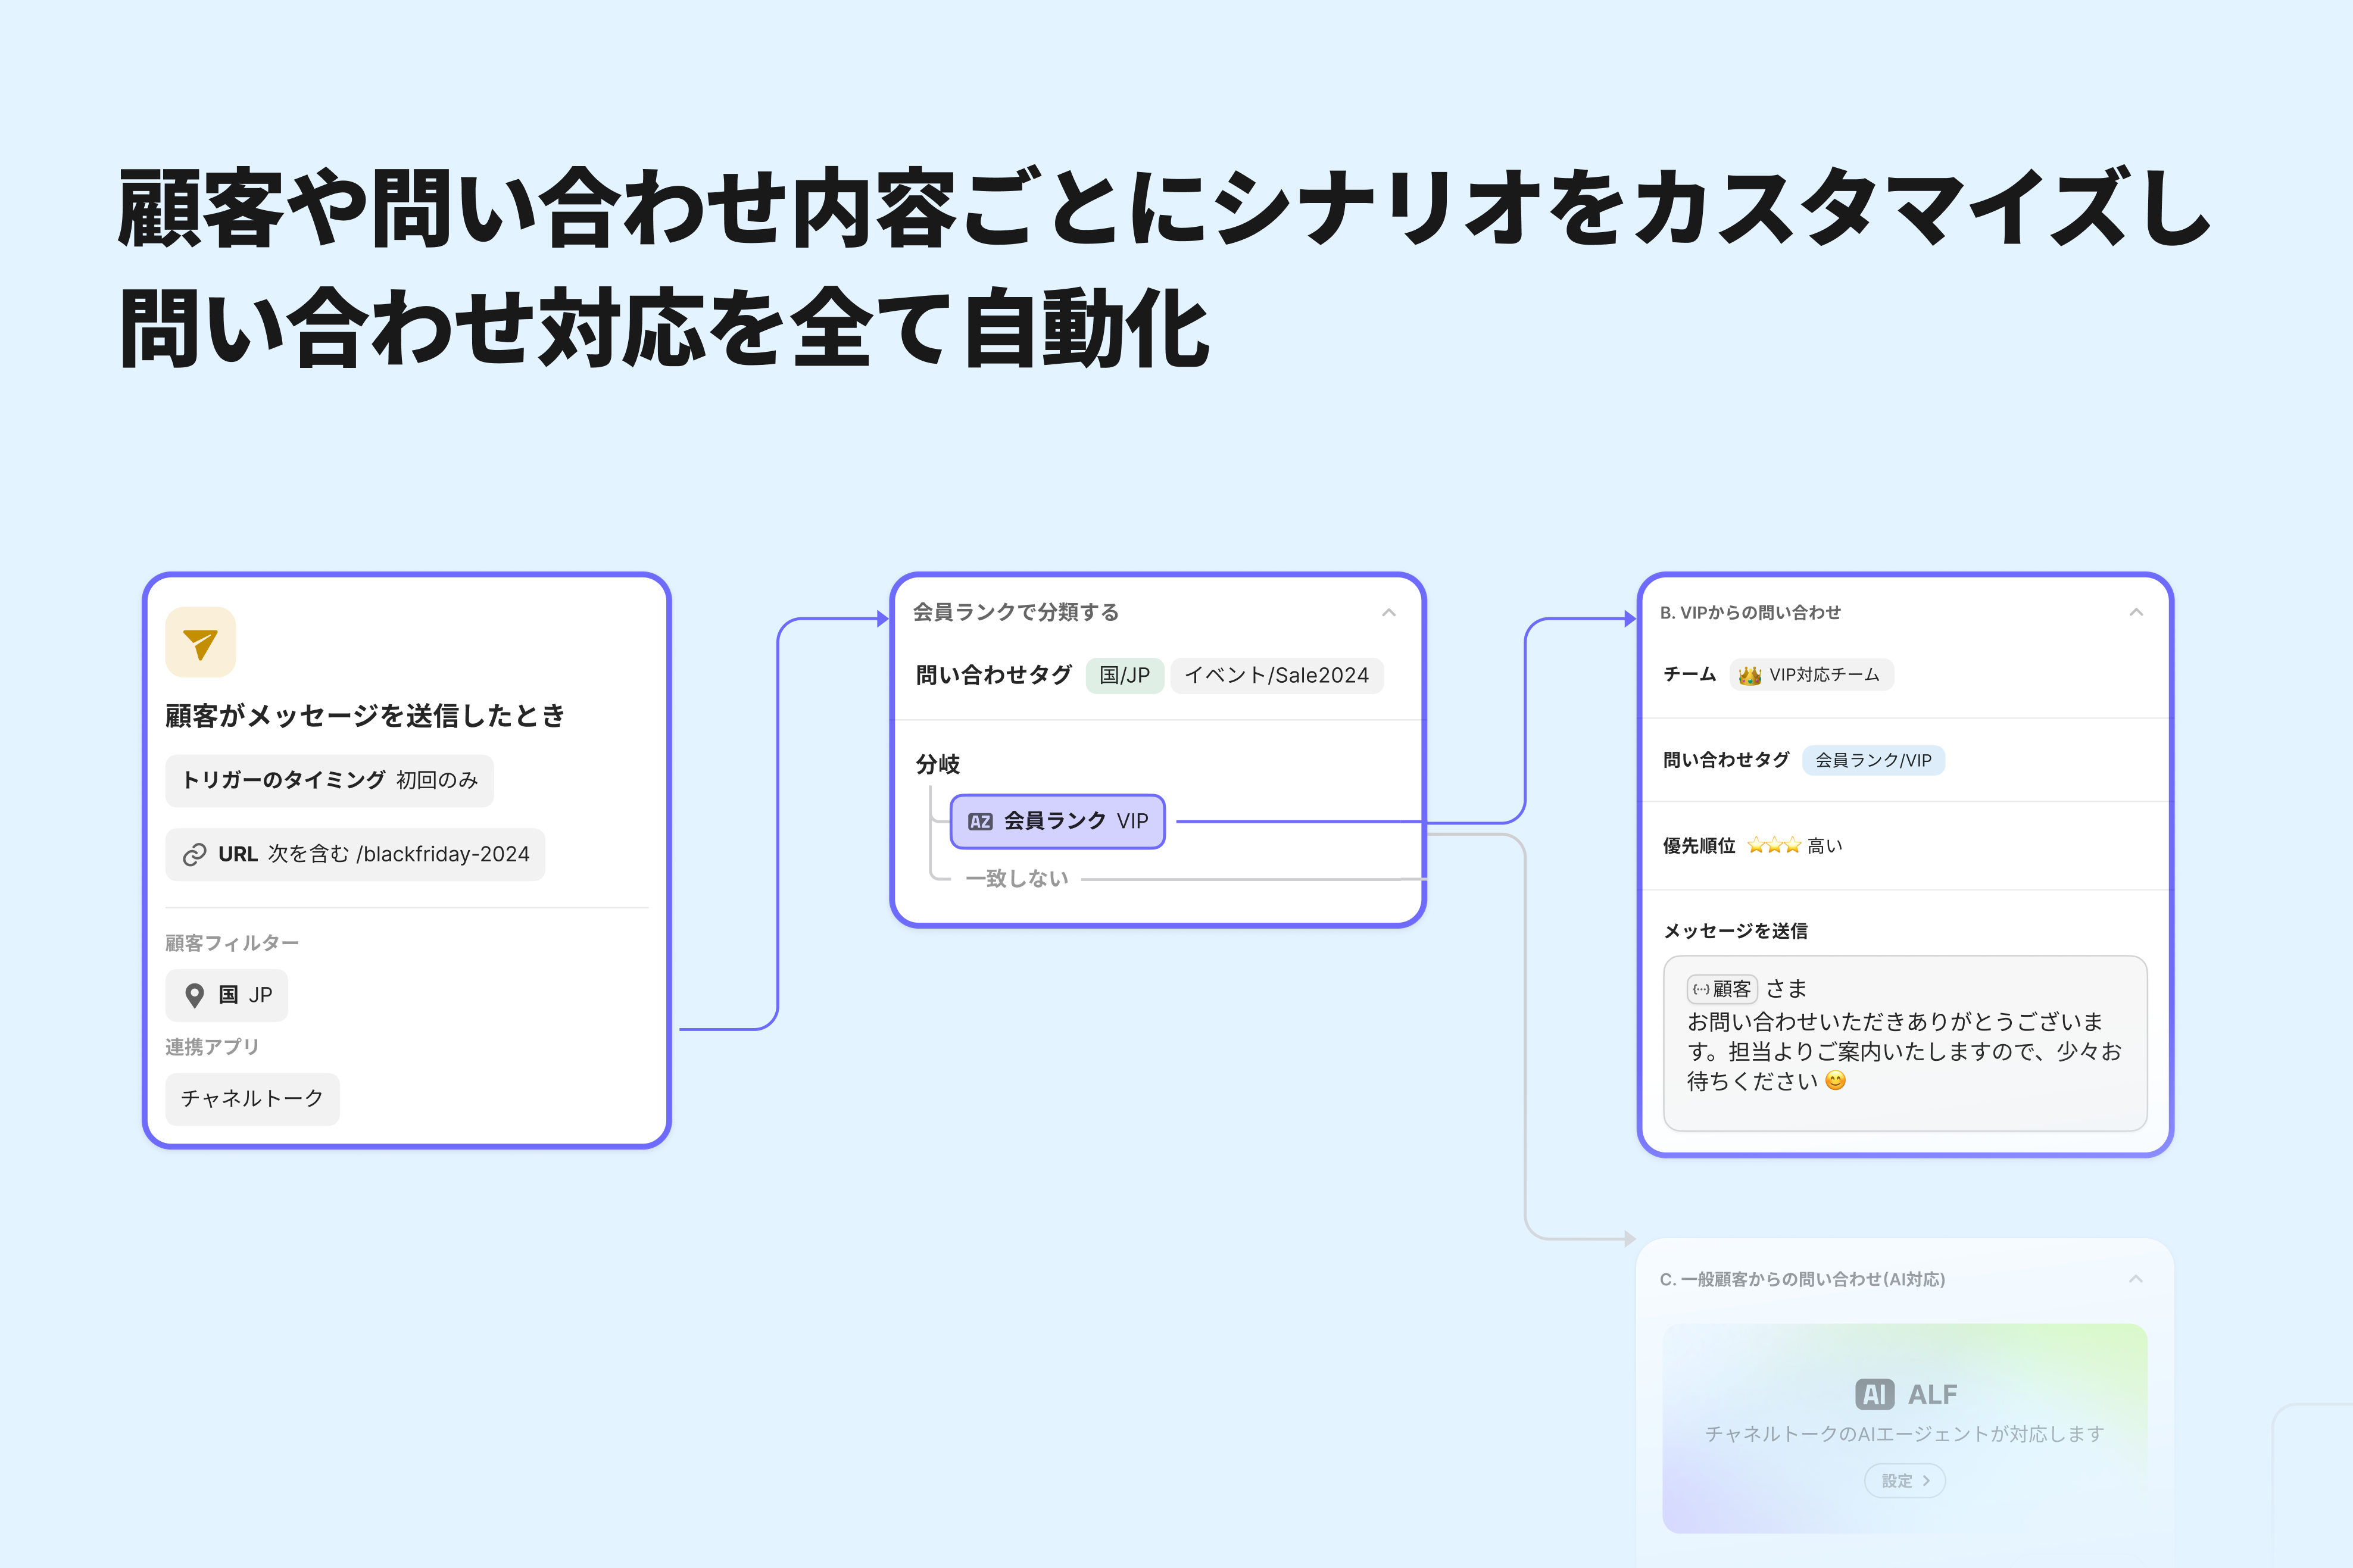Click the 会員ランク/VIP tag chip
The width and height of the screenshot is (2353, 1568).
pos(1873,761)
